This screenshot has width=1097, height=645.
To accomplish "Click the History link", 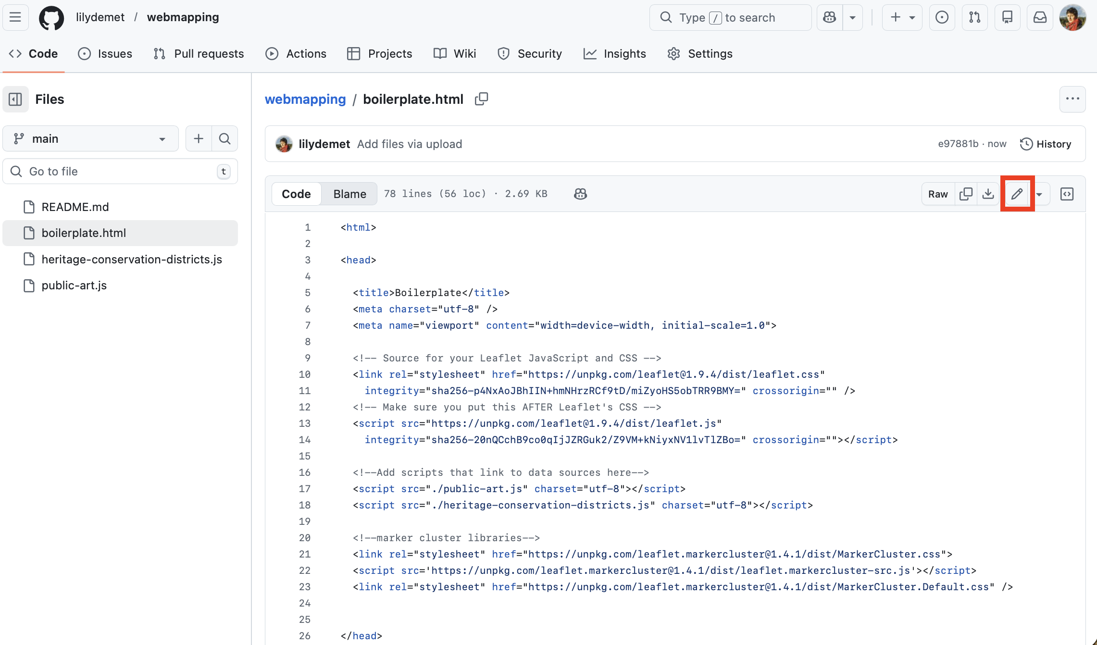I will click(x=1046, y=144).
